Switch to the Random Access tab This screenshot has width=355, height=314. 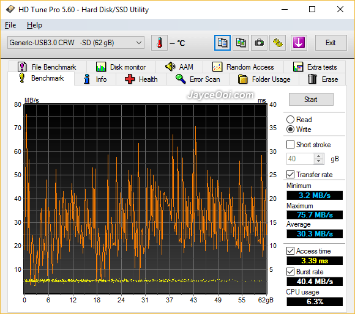click(243, 67)
